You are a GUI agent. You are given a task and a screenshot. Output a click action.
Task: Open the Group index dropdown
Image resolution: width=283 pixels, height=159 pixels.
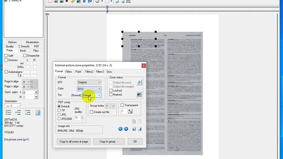click(x=110, y=106)
